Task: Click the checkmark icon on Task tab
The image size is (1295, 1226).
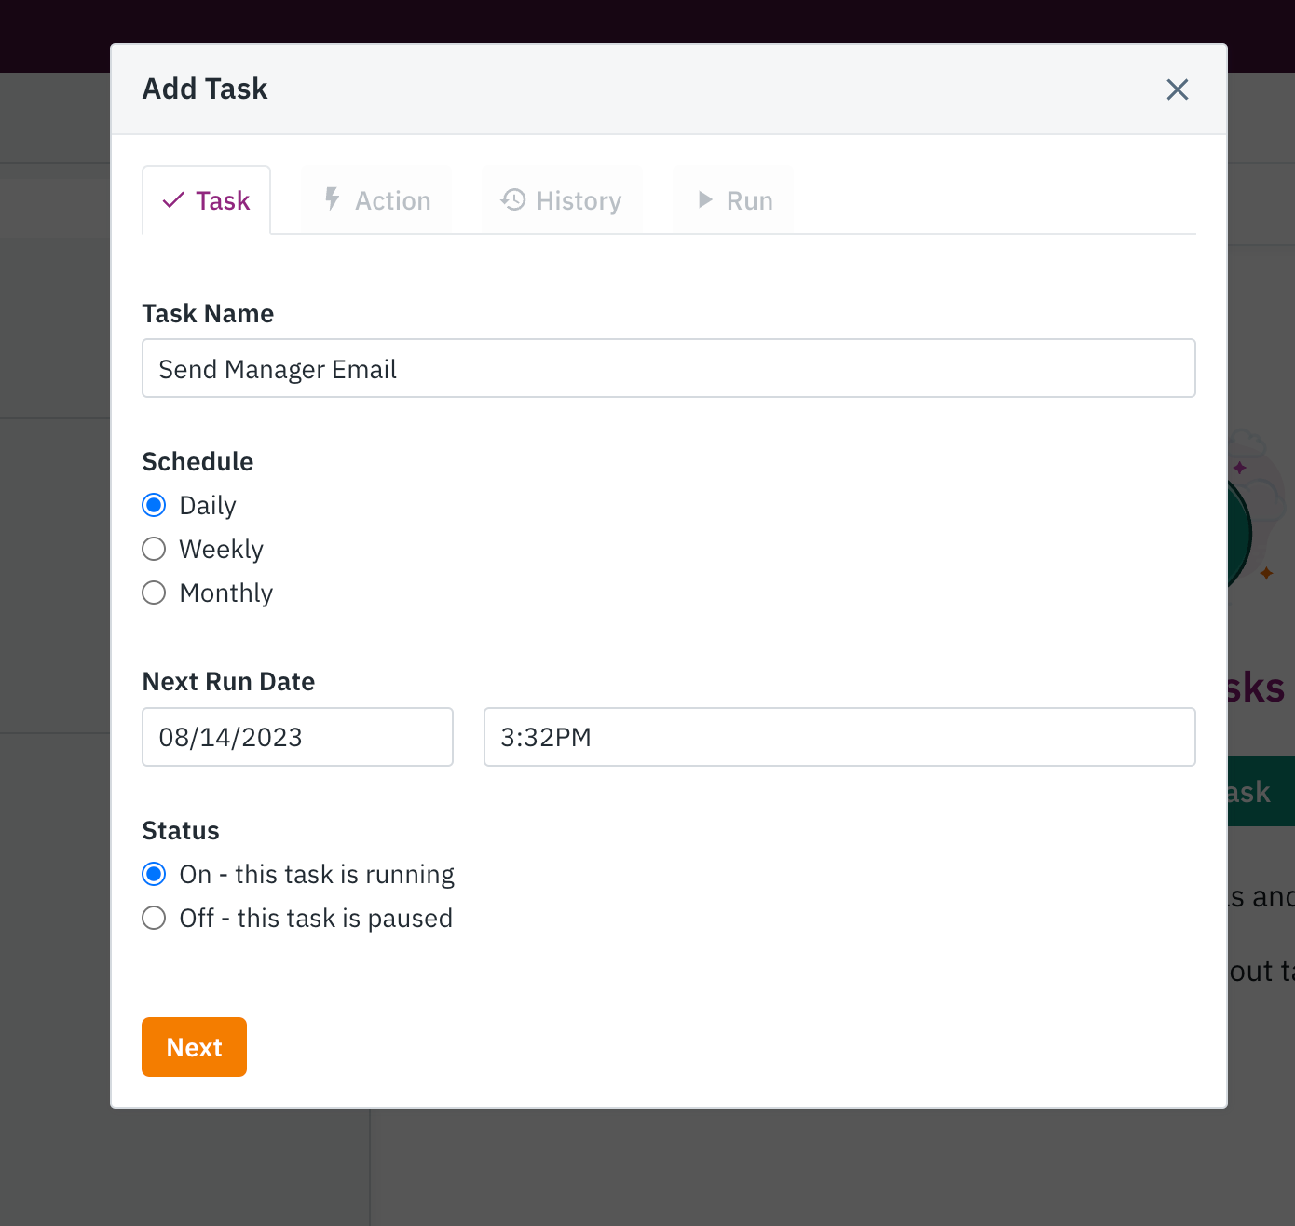Action: [x=173, y=200]
